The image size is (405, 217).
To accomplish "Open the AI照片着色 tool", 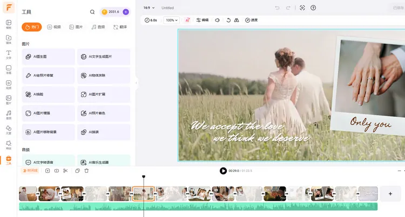I will (x=104, y=113).
